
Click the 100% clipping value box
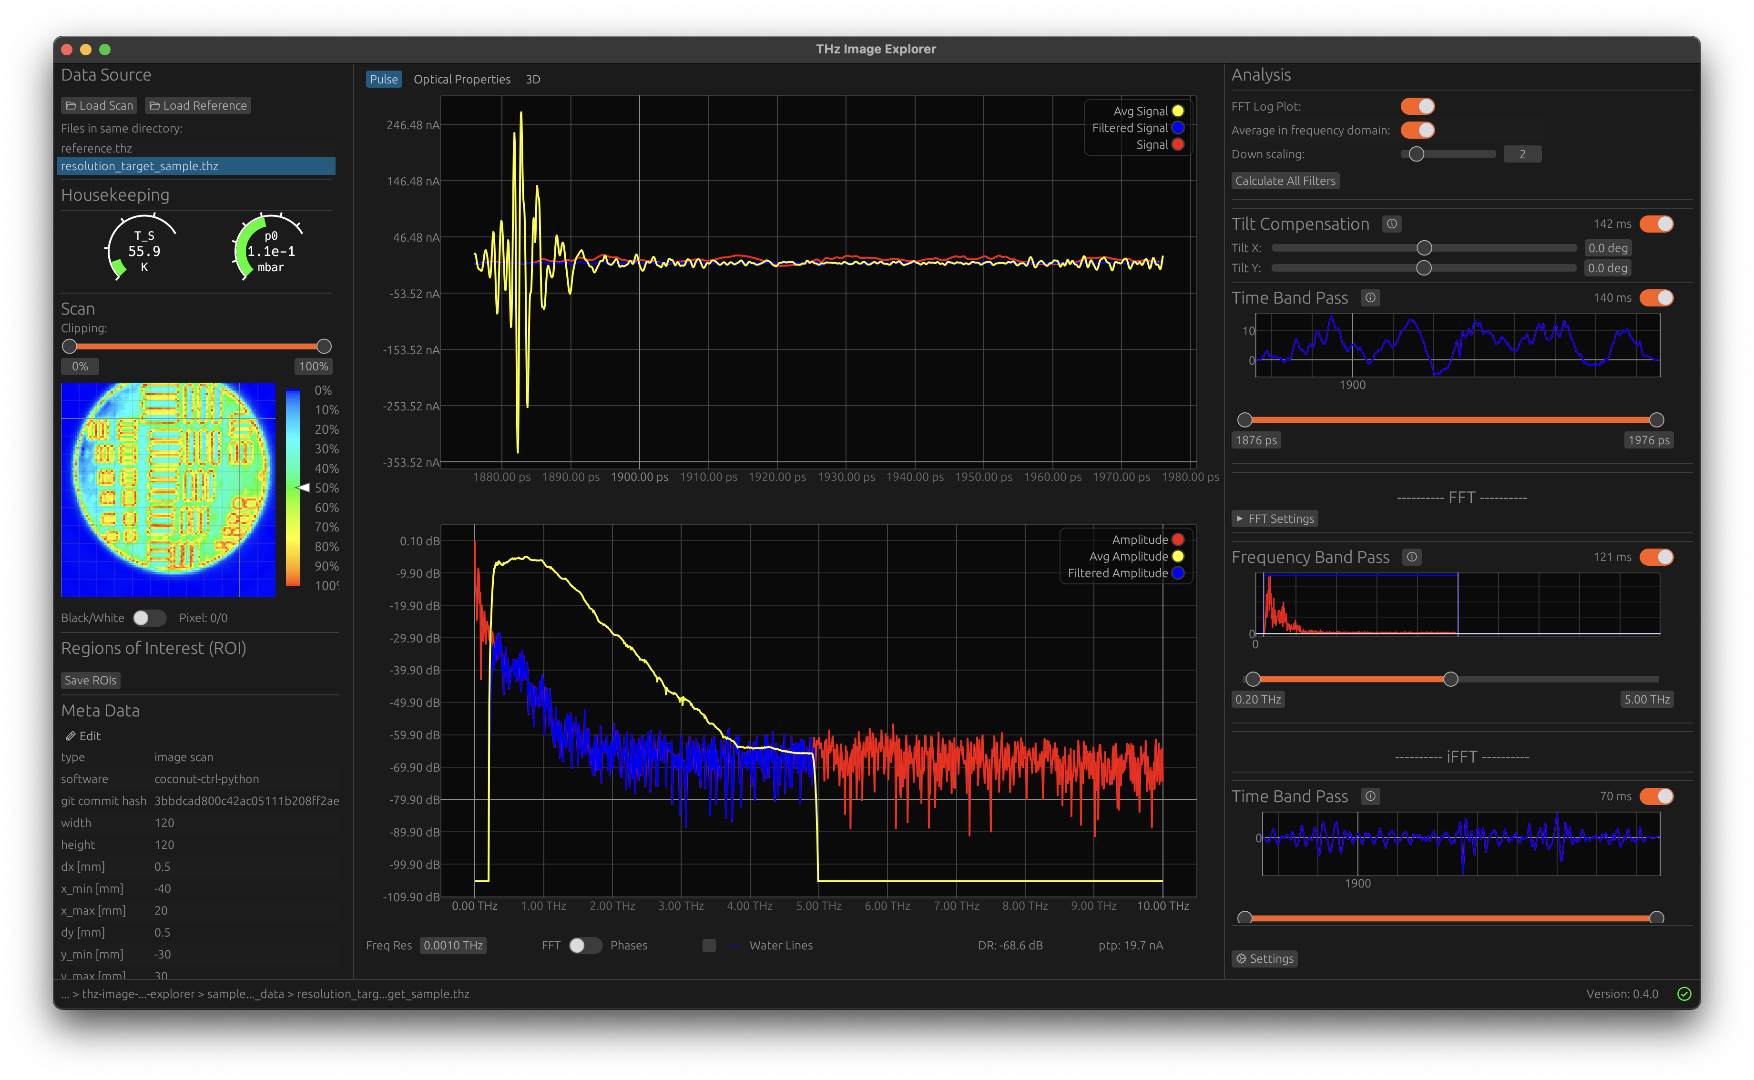tap(313, 367)
